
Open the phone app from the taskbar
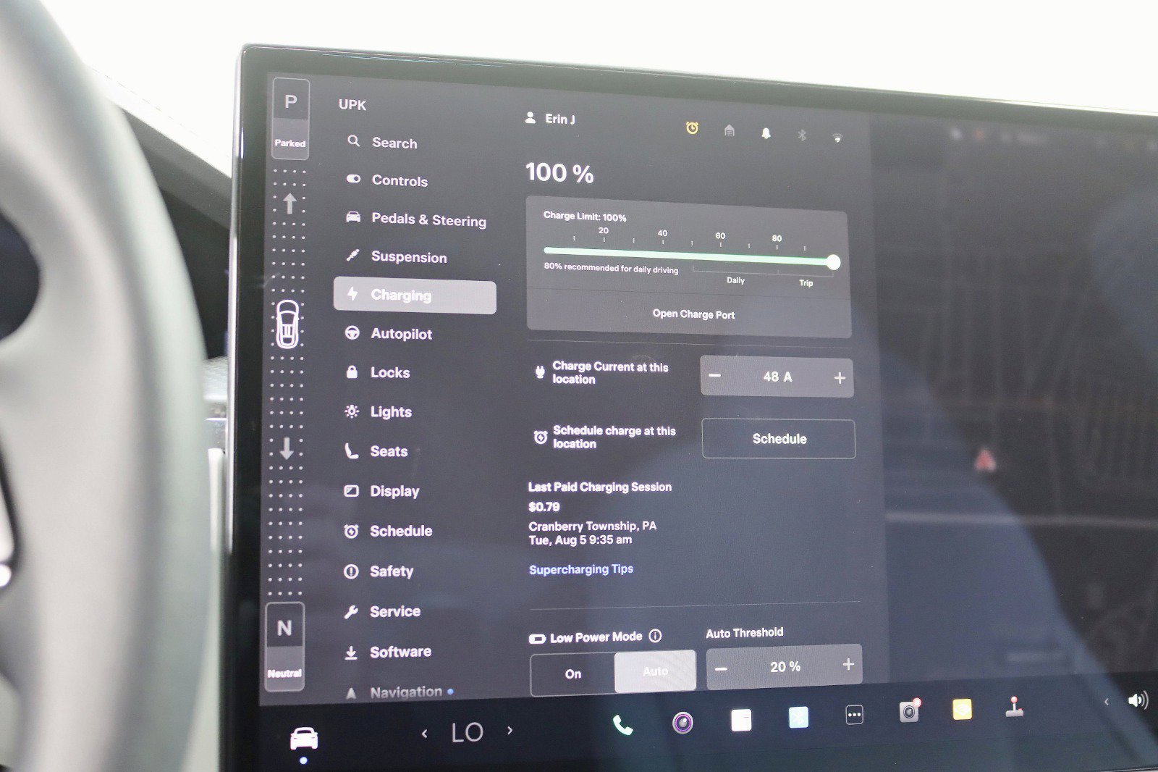coord(621,723)
